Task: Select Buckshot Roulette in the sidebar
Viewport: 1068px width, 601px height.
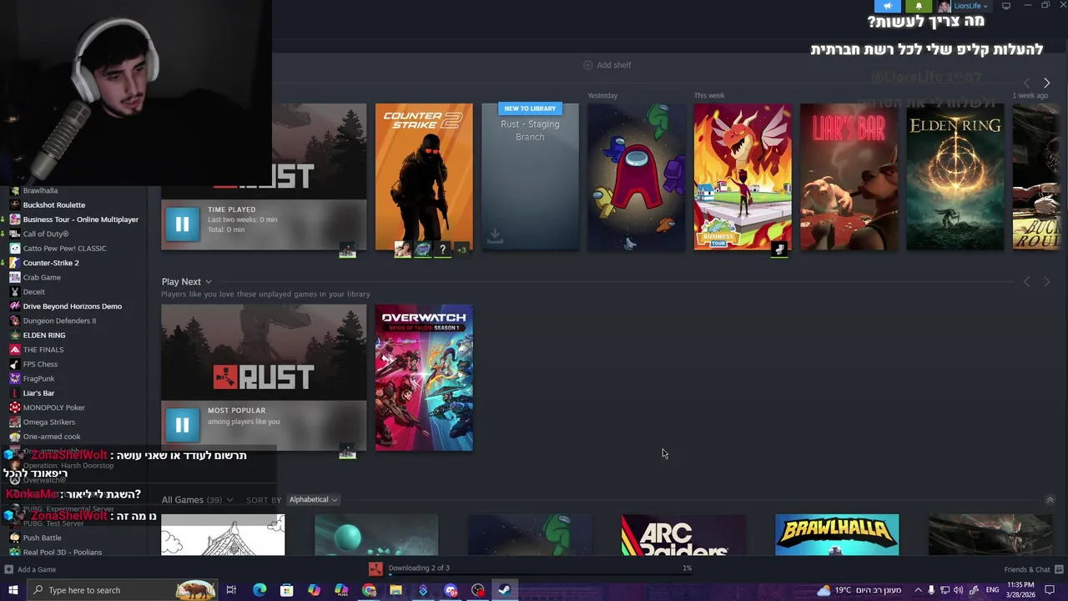Action: click(54, 205)
